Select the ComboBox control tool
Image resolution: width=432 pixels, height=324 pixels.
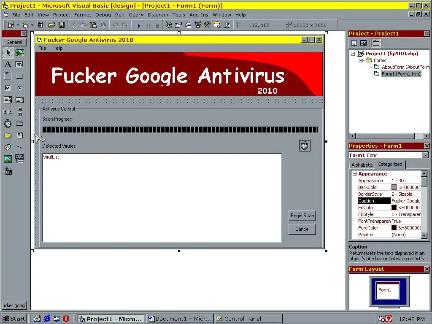point(8,100)
